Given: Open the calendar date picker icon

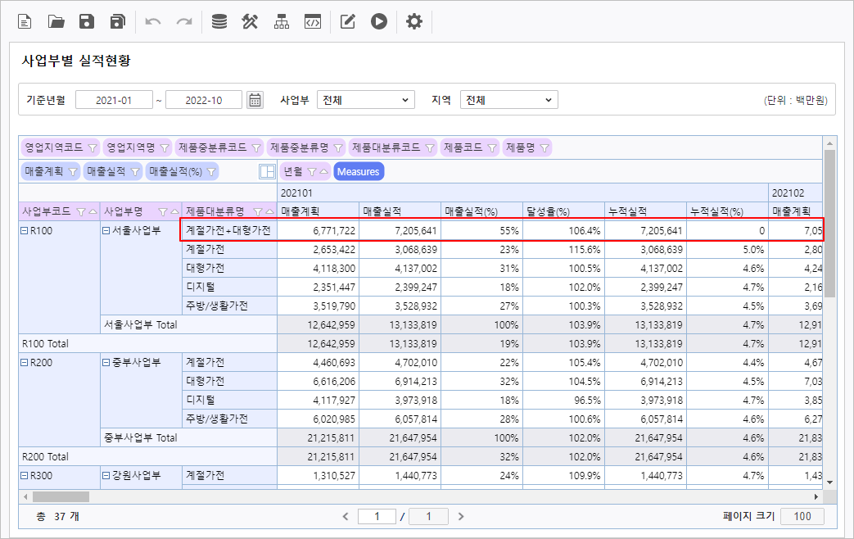Looking at the screenshot, I should [x=255, y=100].
